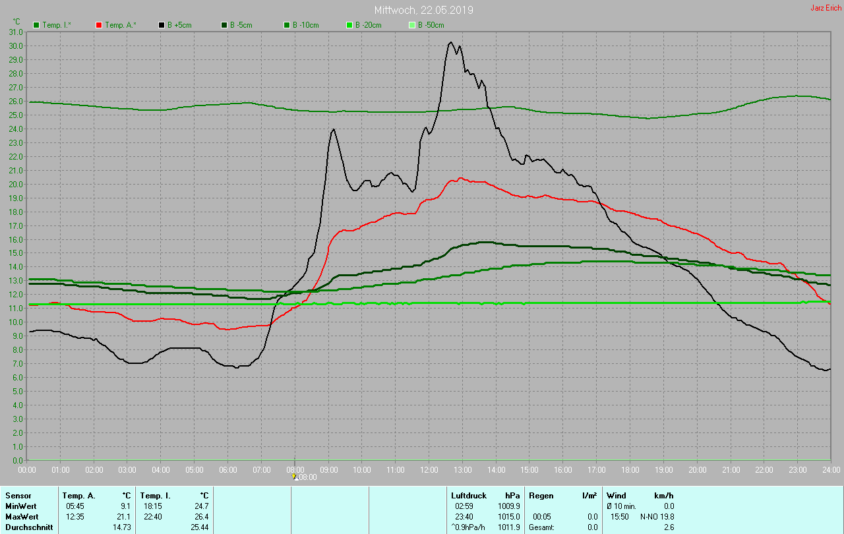The width and height of the screenshot is (844, 534).
Task: Click the Gesamt: rain total label
Action: tap(542, 527)
